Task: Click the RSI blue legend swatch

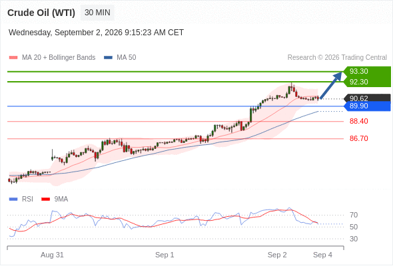Action: coord(13,199)
